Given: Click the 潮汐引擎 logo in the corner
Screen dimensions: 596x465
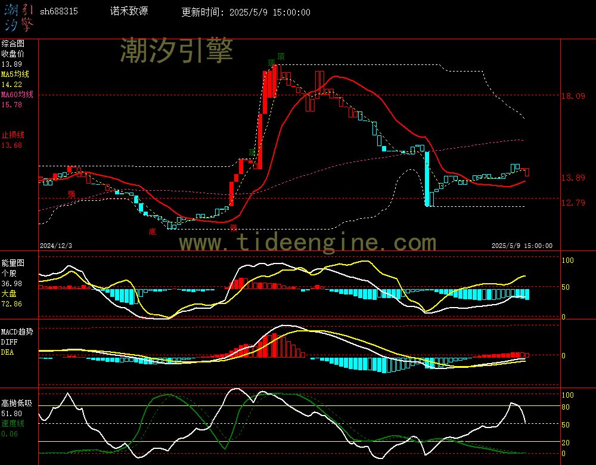Looking at the screenshot, I should click(x=19, y=18).
